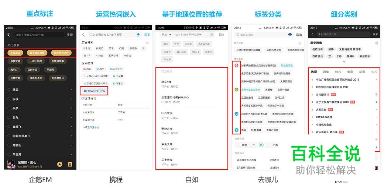Remove 脱模 from 企鹅FM search history
384x190 pixels.
pos(71,99)
